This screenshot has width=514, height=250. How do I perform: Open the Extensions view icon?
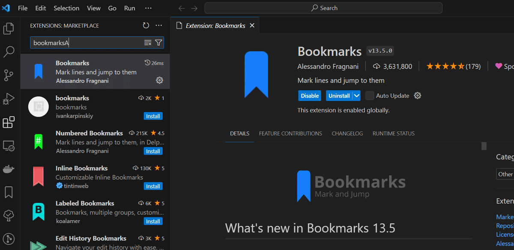pyautogui.click(x=9, y=122)
